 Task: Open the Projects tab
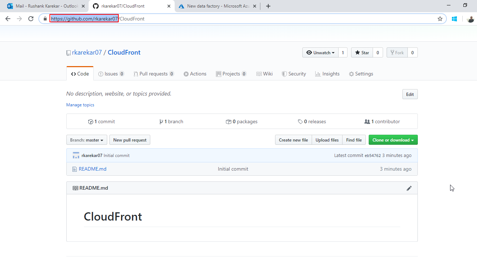point(231,74)
